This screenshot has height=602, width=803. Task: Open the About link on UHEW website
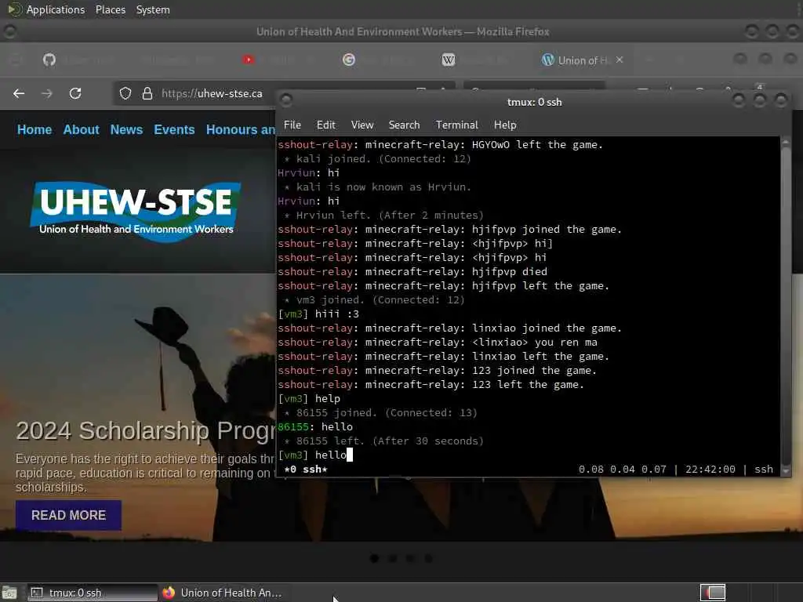coord(81,129)
